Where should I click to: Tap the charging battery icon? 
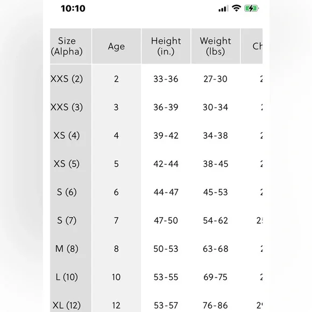(x=252, y=9)
